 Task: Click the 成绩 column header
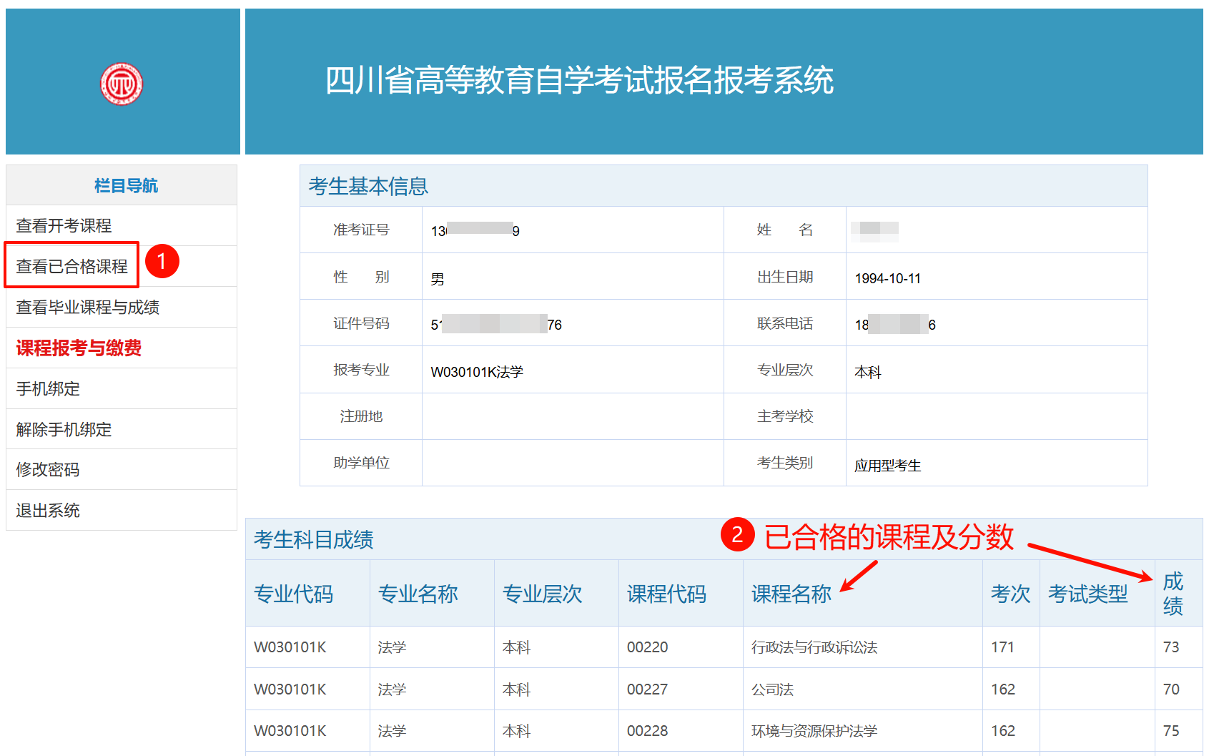pyautogui.click(x=1173, y=594)
